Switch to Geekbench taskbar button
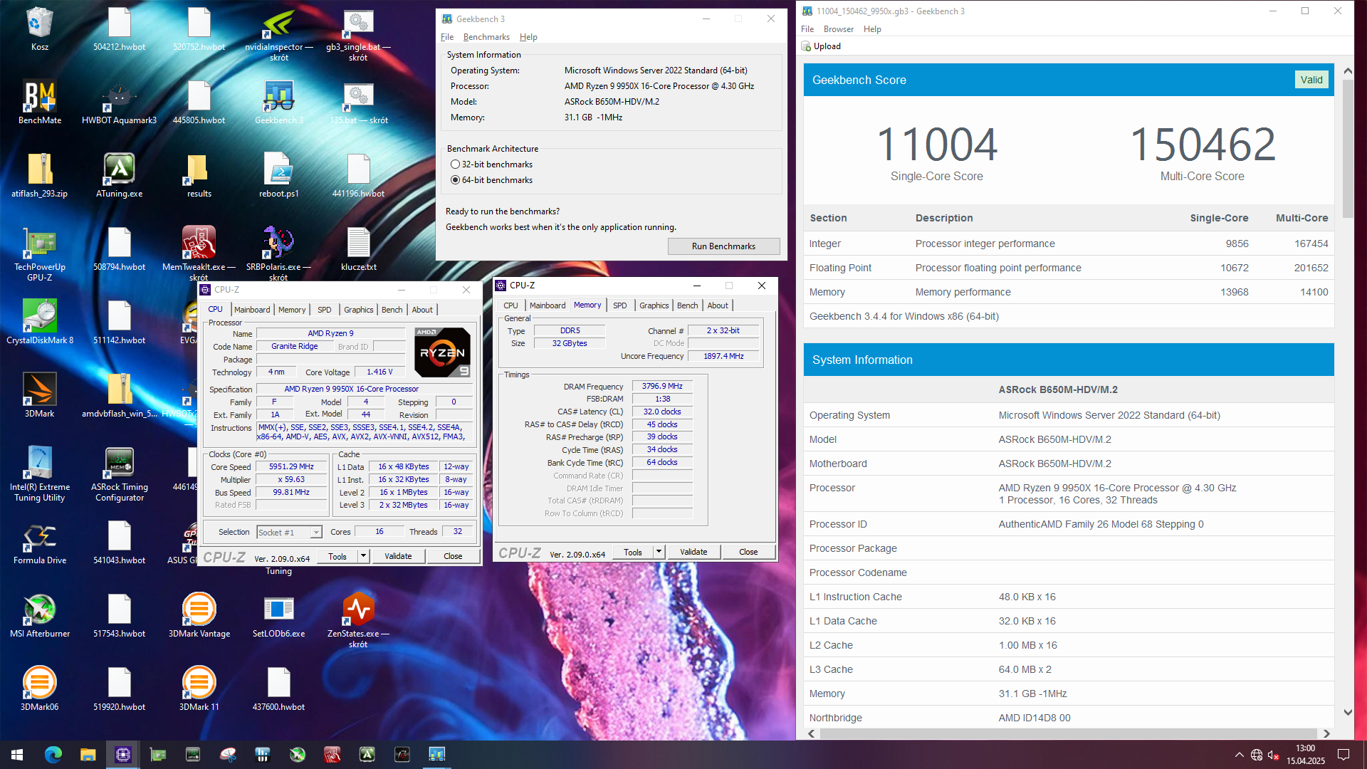 click(436, 754)
